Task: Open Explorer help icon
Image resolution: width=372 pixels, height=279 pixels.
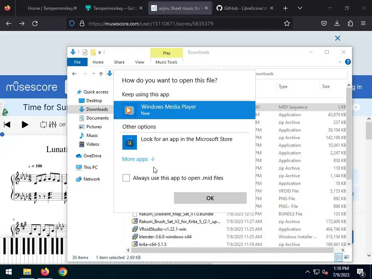Action: tap(348, 62)
